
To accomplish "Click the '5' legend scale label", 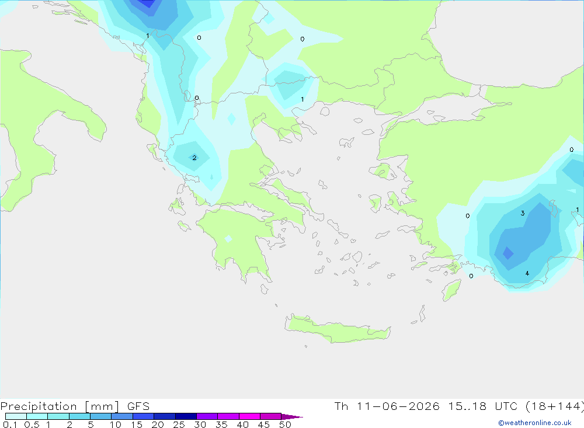I will tap(91, 424).
